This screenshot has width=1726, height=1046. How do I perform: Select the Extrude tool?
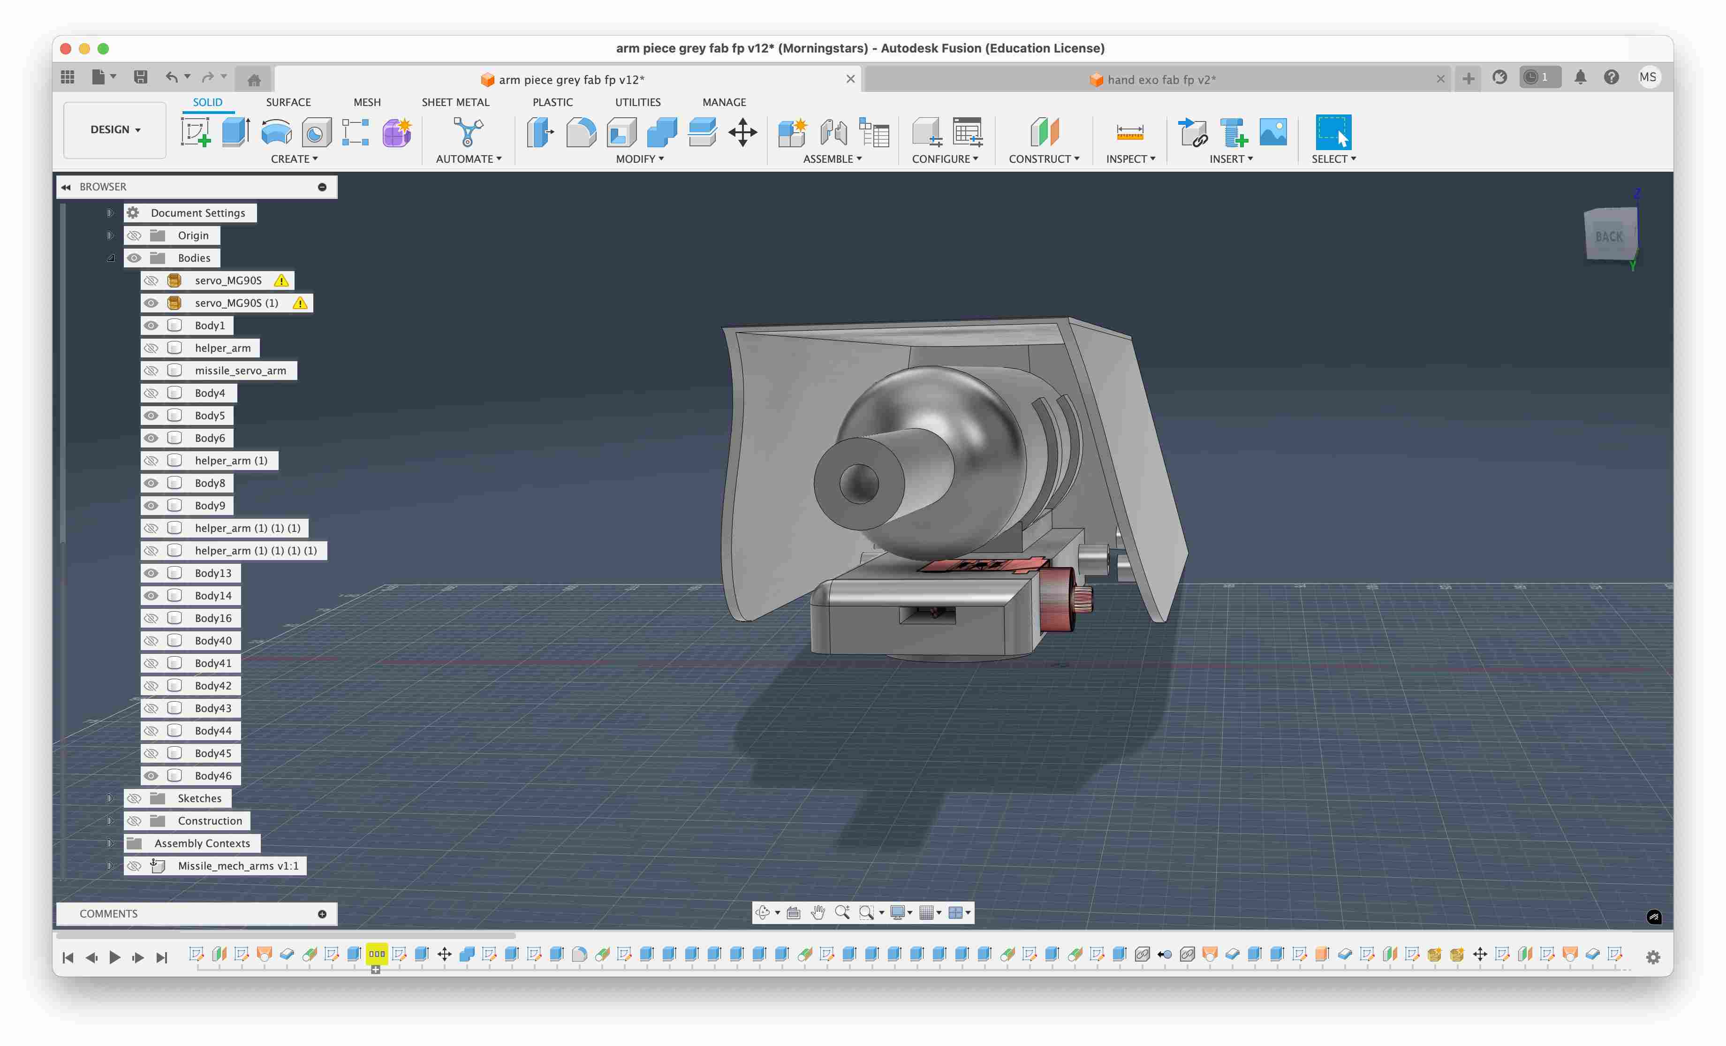[x=236, y=132]
